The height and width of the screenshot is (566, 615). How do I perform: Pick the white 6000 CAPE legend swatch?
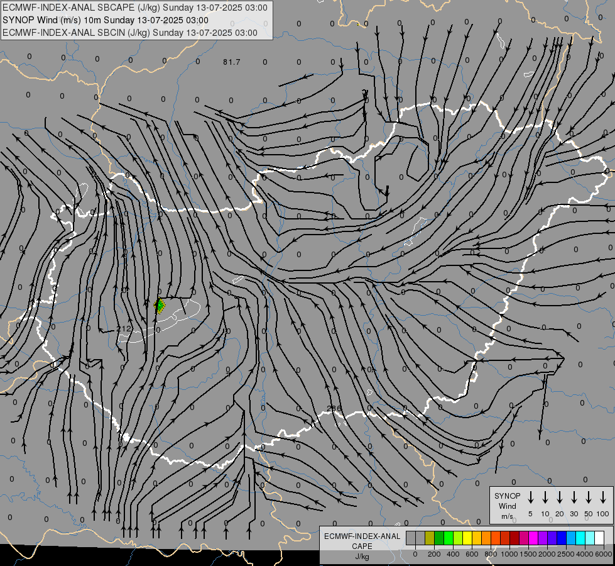click(599, 538)
